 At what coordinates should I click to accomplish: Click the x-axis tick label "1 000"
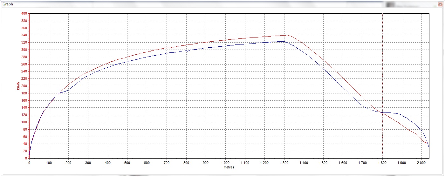click(x=225, y=162)
